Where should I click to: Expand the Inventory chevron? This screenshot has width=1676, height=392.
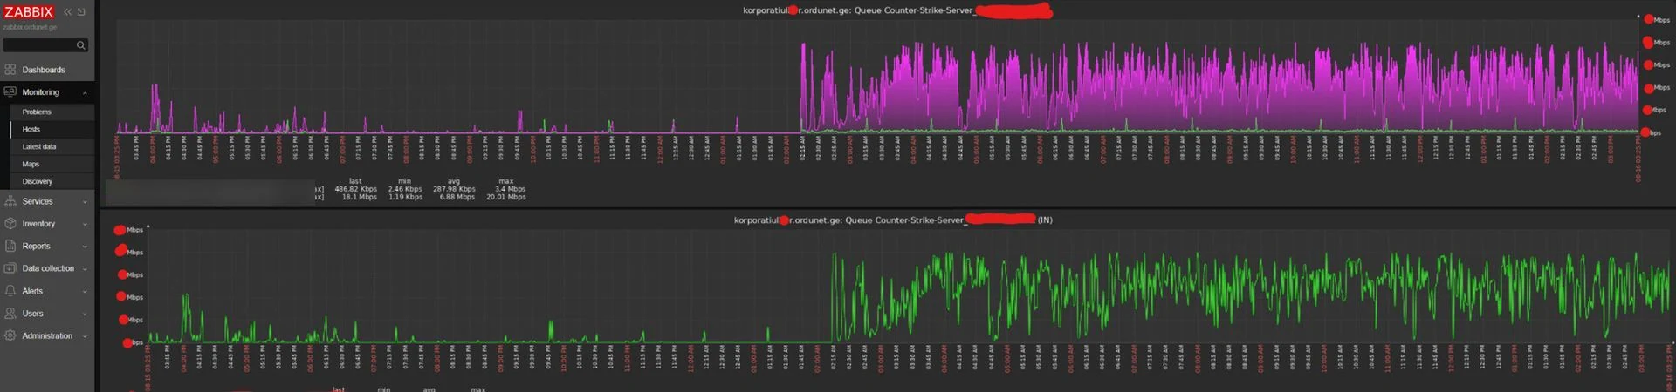coord(85,225)
